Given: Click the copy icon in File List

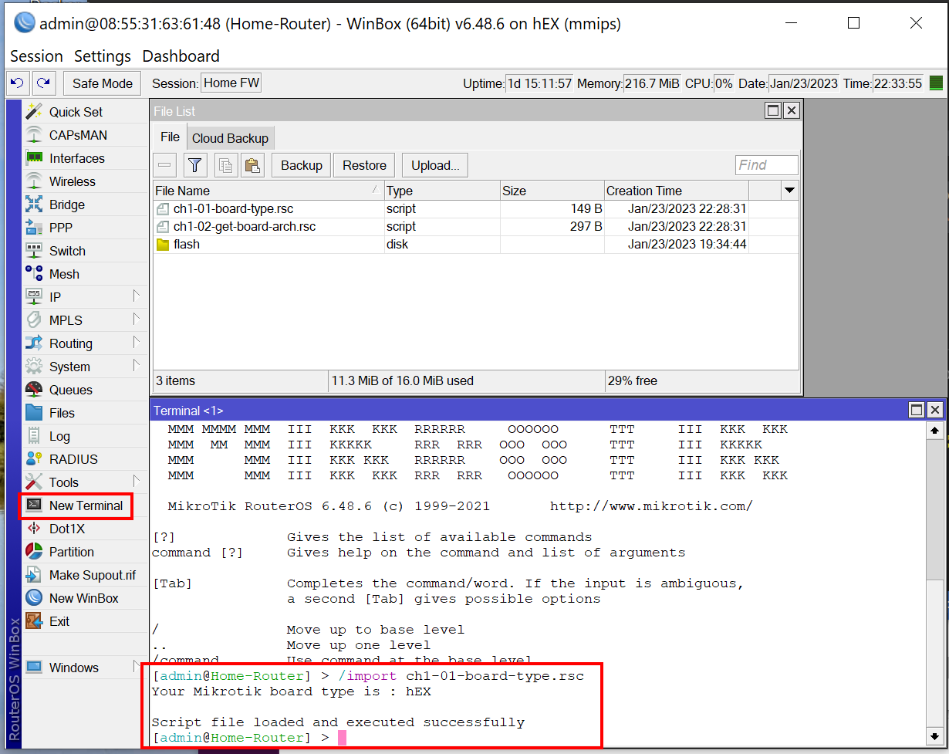Looking at the screenshot, I should point(225,165).
